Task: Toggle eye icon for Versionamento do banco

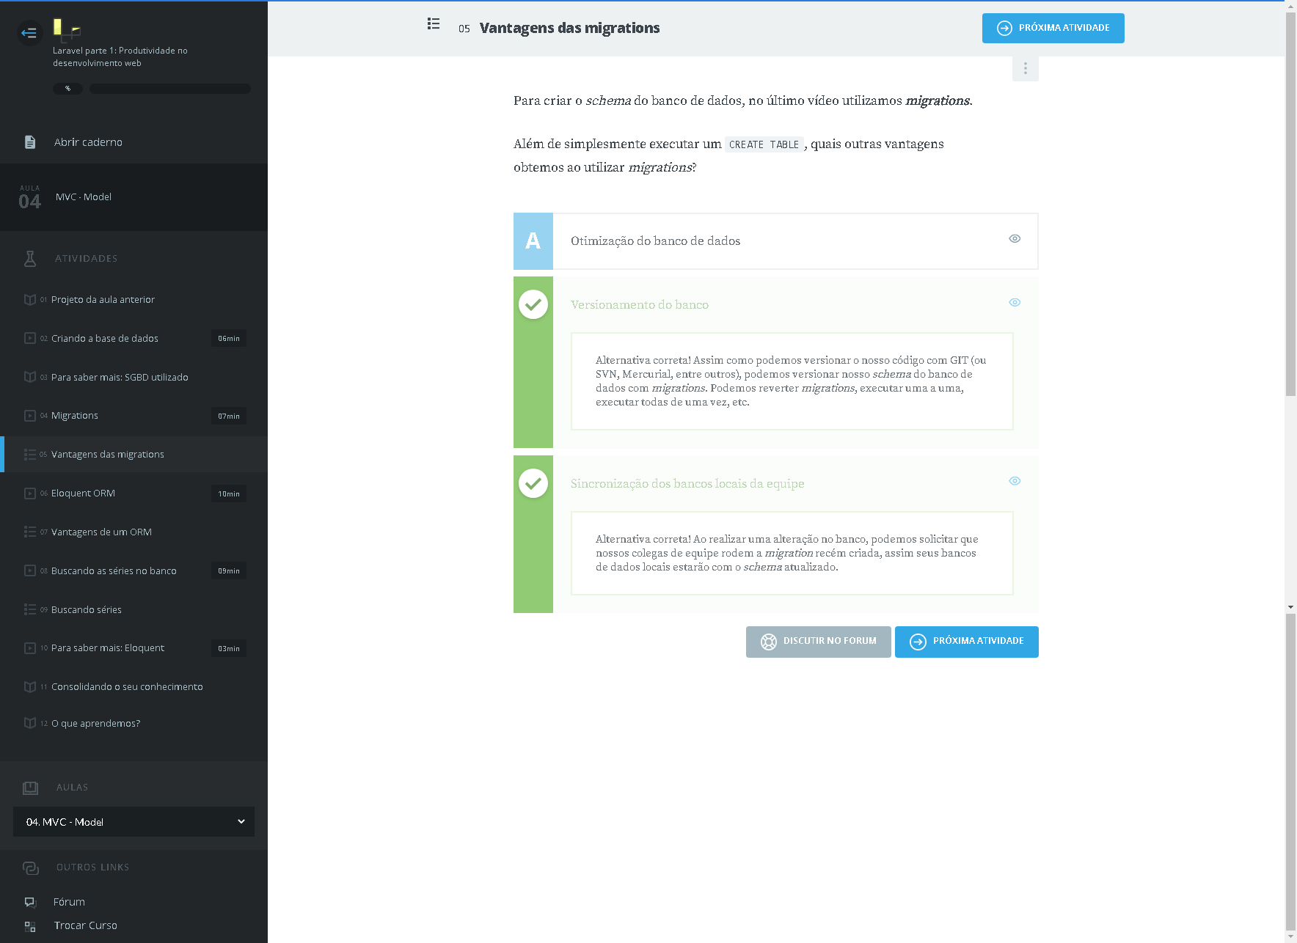Action: pyautogui.click(x=1015, y=302)
